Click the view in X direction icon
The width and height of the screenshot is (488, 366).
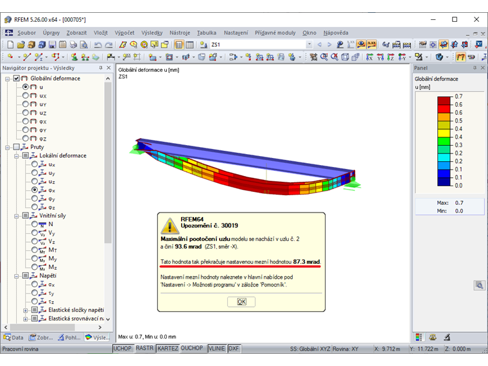369,57
